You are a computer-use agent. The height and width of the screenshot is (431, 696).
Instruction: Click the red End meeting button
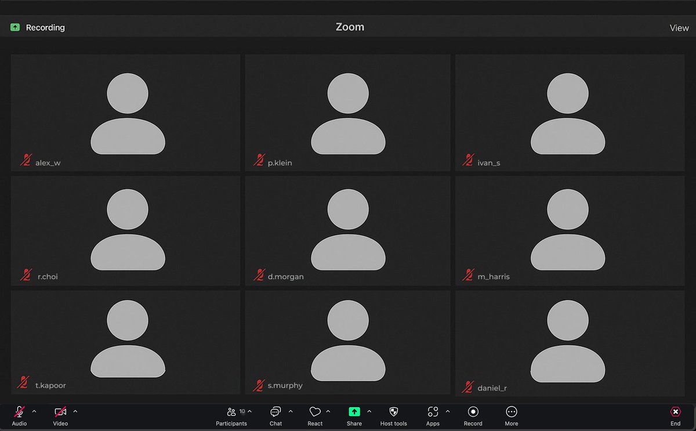[676, 416]
